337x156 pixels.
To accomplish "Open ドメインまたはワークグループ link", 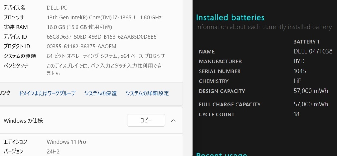I will point(47,93).
